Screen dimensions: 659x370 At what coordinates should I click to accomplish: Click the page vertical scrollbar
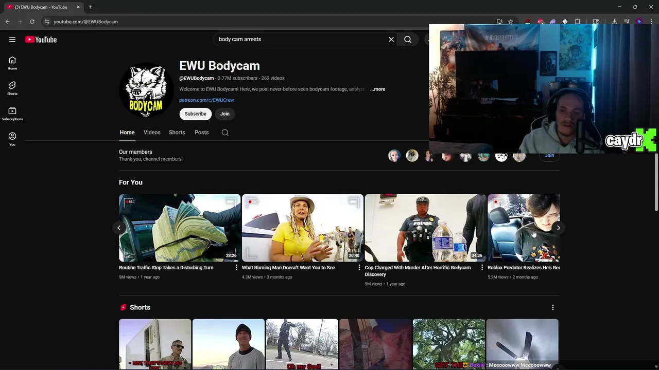tap(656, 182)
